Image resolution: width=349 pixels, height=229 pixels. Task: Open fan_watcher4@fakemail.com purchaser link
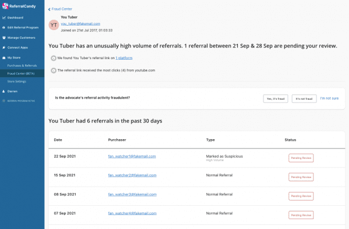[x=132, y=213]
